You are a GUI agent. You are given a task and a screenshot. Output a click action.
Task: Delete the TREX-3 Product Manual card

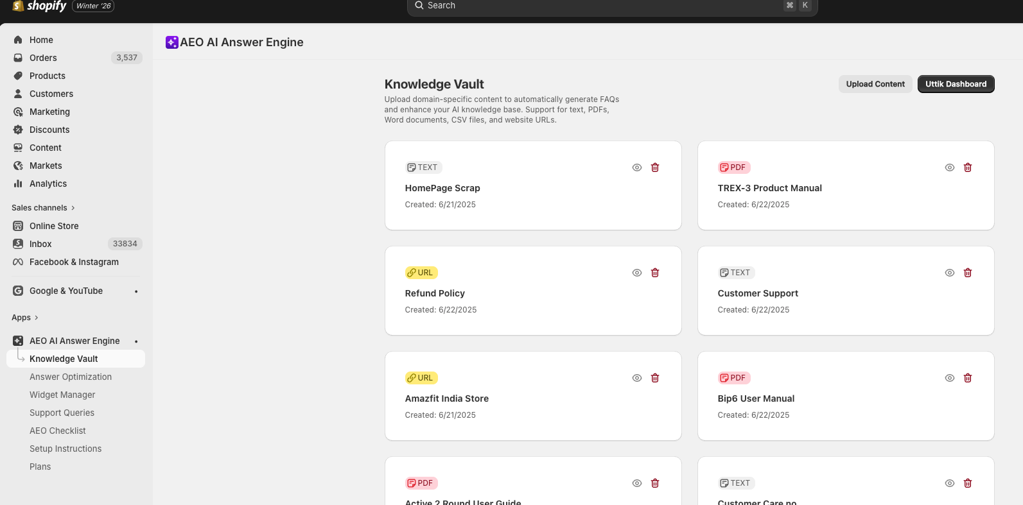968,167
